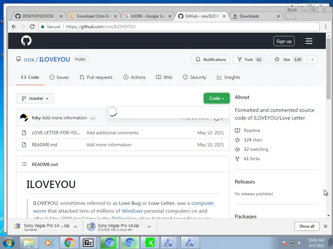Viewport: 333px width, 249px height.
Task: Follow the 'computer worm' link in README
Action: click(202, 203)
